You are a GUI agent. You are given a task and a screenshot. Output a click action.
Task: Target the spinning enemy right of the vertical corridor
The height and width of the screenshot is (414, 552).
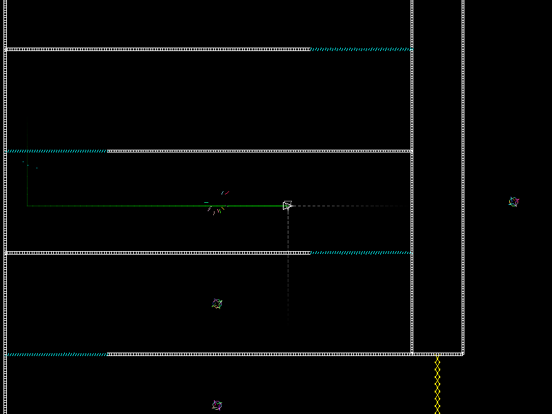click(513, 201)
